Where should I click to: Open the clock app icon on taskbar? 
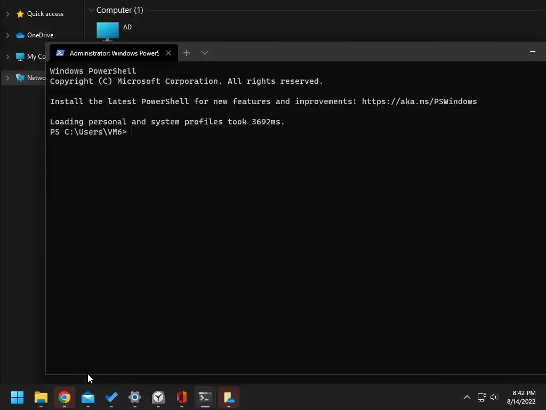coord(158,397)
